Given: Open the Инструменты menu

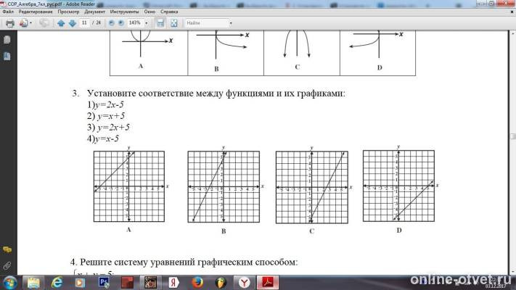Looking at the screenshot, I should (x=124, y=12).
